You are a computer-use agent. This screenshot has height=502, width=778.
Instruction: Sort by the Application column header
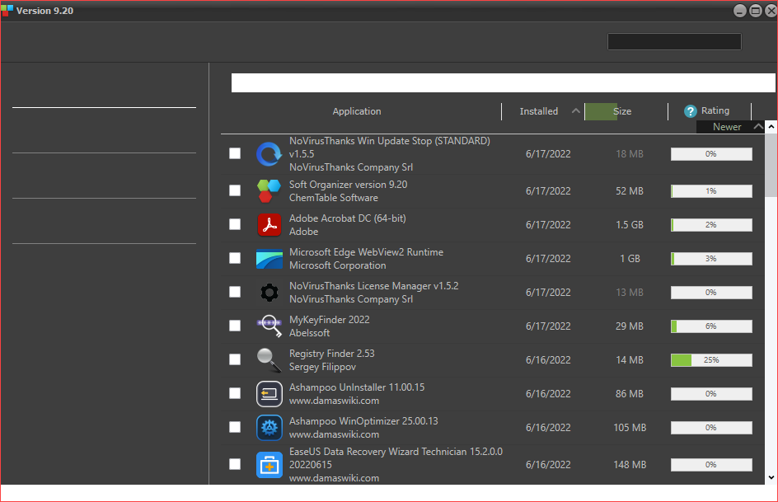point(357,111)
